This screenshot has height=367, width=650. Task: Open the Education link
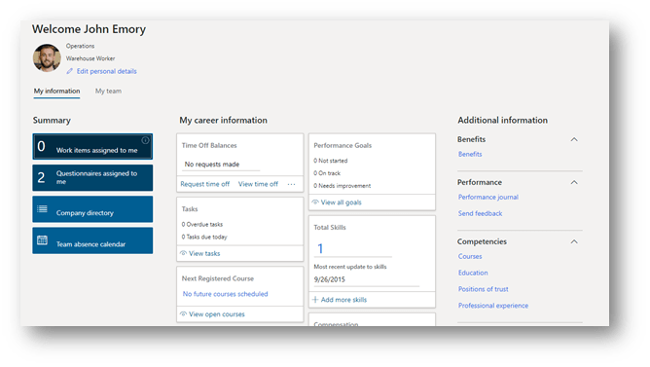coord(473,273)
